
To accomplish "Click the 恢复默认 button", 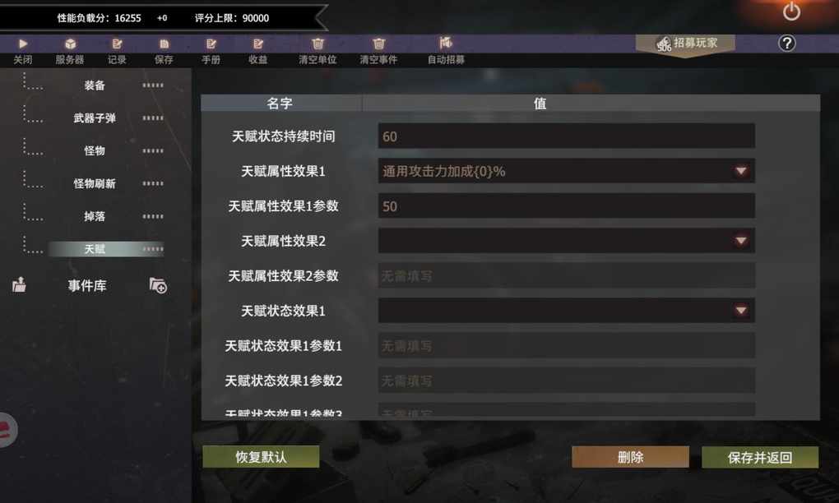I will (x=261, y=457).
